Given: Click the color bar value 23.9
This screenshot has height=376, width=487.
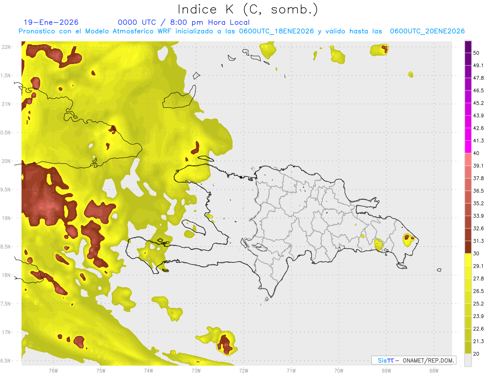Looking at the screenshot, I should click(478, 316).
